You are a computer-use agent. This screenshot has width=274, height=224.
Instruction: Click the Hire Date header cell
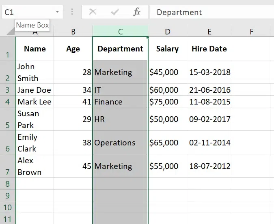click(x=209, y=49)
